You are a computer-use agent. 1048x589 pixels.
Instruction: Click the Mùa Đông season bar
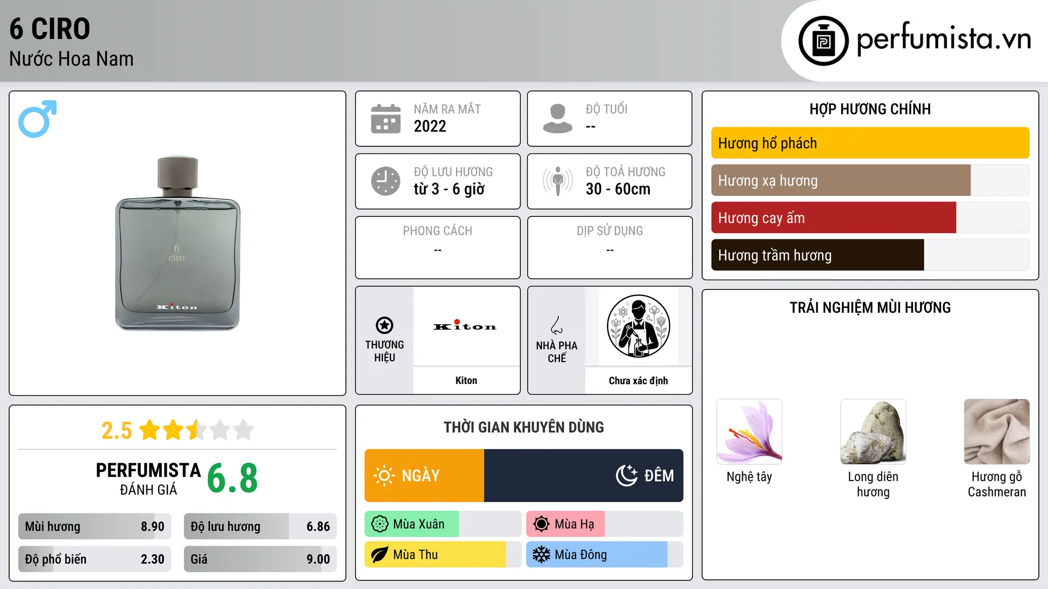click(x=605, y=555)
